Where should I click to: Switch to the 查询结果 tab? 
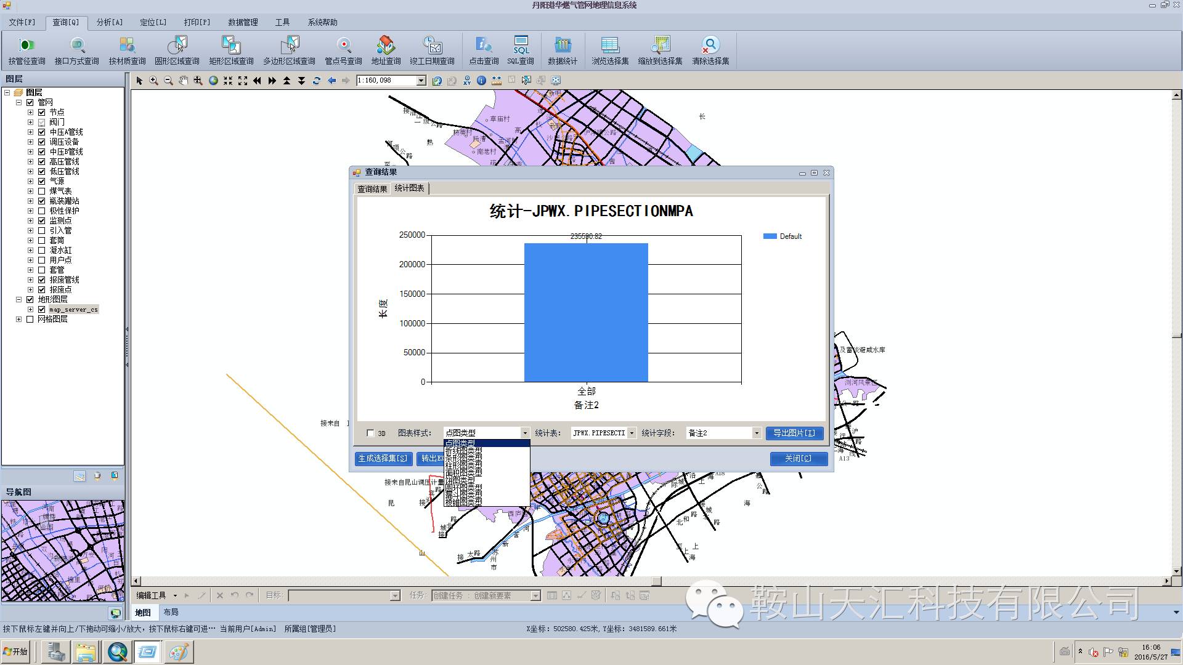pos(372,189)
